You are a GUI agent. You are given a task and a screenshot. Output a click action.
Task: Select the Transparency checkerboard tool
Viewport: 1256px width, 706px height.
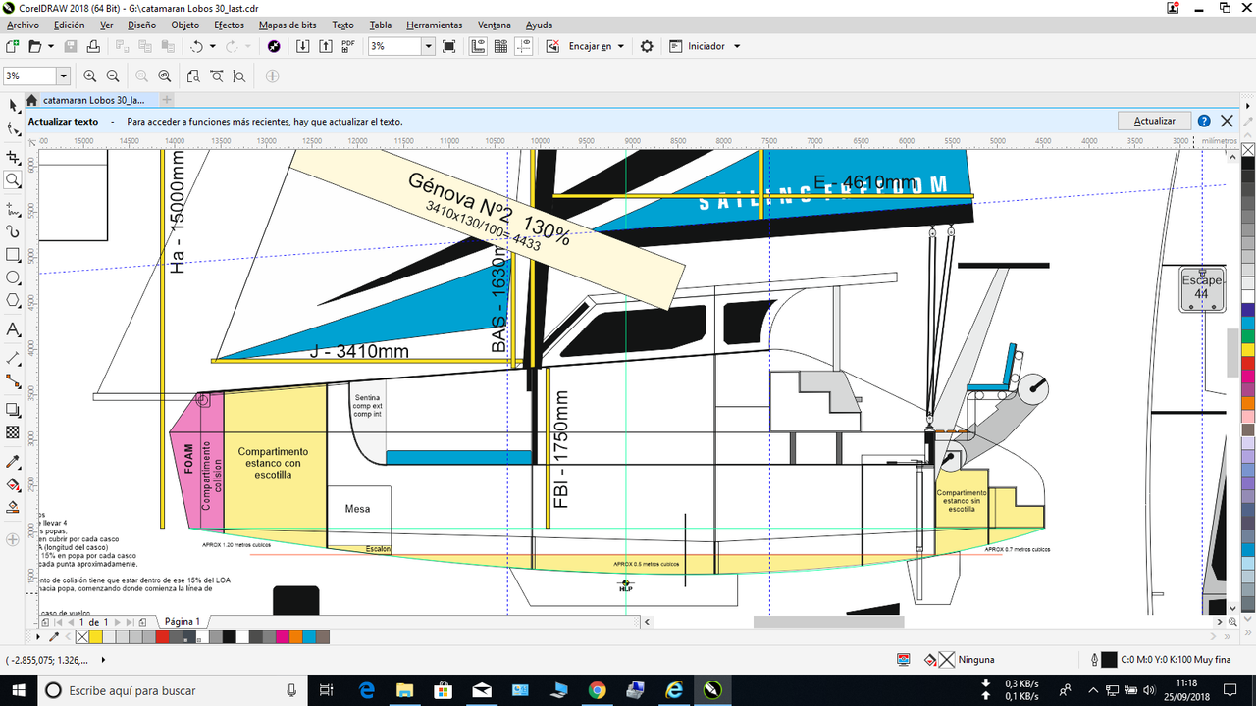(x=13, y=432)
